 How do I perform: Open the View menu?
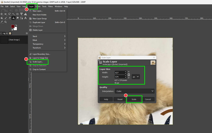(x=19, y=6)
